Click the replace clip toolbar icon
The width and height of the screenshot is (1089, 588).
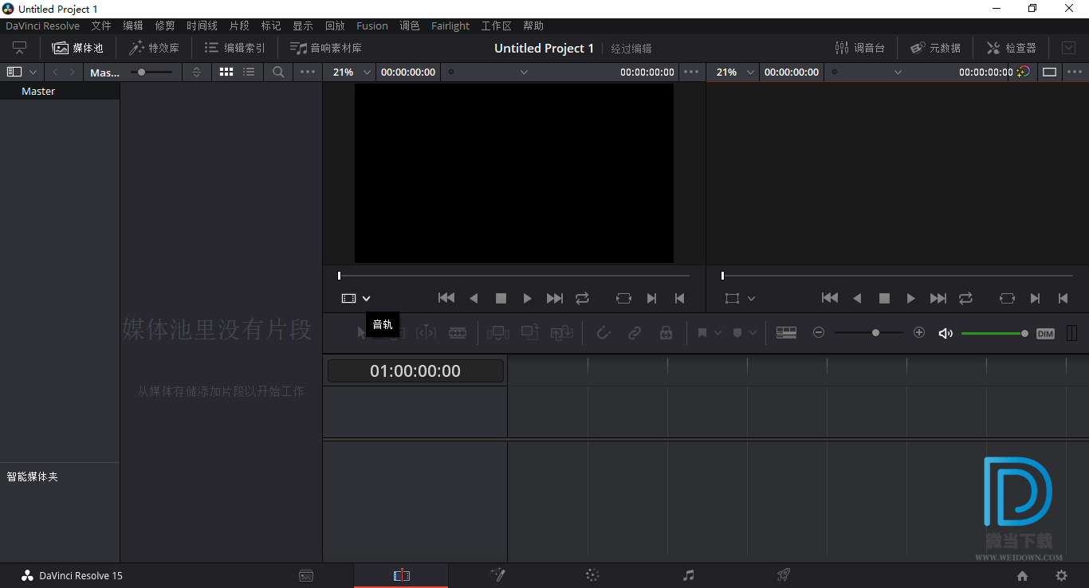(562, 333)
